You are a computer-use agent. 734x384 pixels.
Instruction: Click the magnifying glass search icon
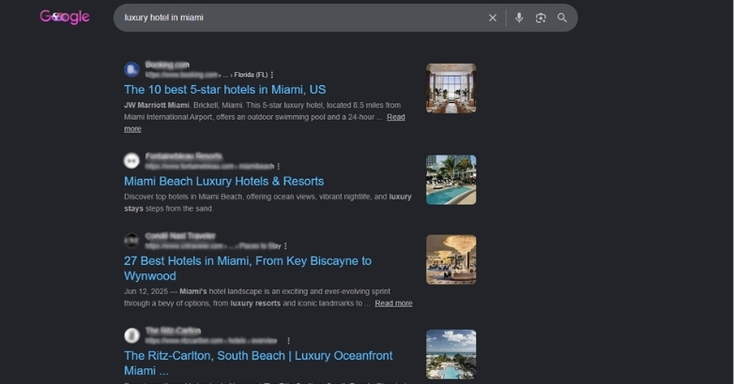tap(562, 18)
